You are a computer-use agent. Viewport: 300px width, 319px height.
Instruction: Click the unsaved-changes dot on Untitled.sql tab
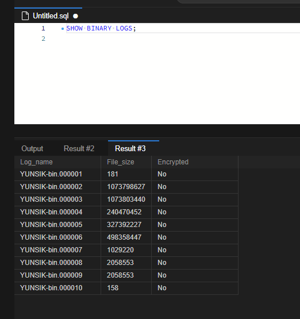(75, 16)
